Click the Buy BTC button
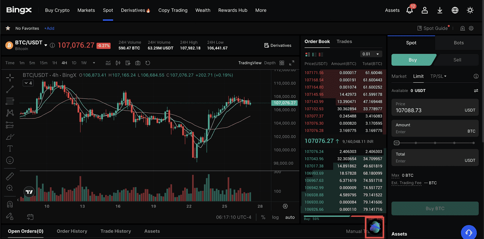 coord(435,208)
